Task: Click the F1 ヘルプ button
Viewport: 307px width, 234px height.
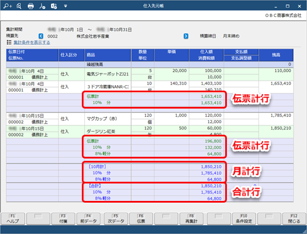Action: (13, 219)
